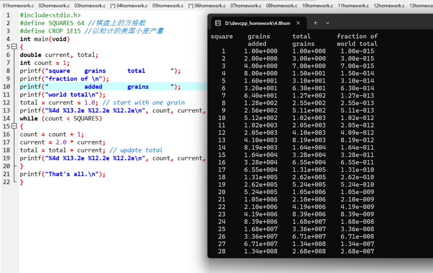Click the "int count = 1;" statement

tap(45, 63)
